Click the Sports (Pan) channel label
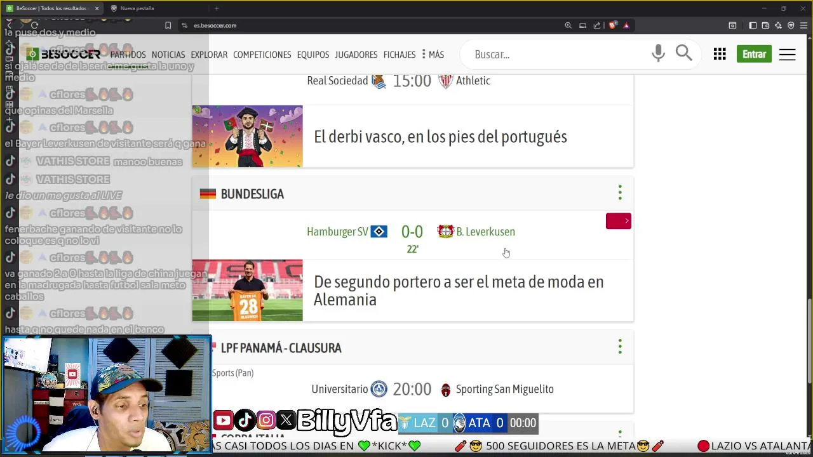The width and height of the screenshot is (813, 457). 232,373
